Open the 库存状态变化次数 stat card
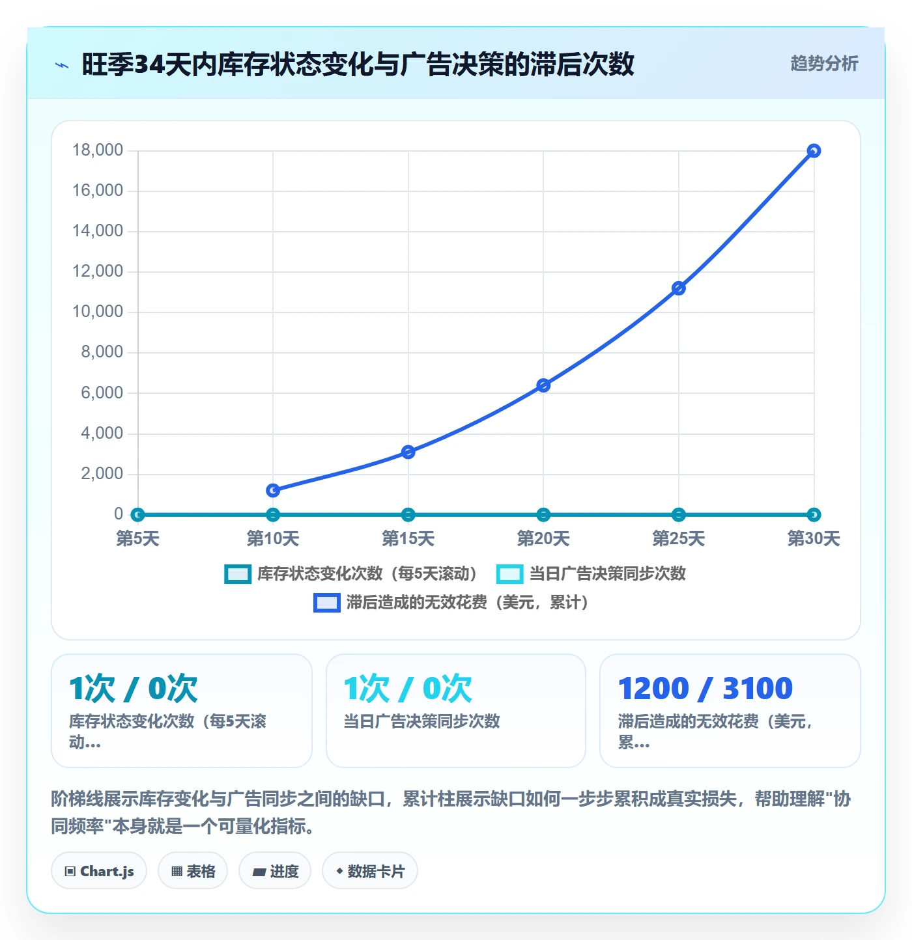Viewport: 912px width, 940px height. tap(182, 711)
